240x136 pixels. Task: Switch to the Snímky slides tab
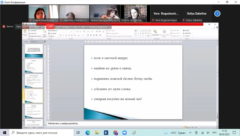click(x=26, y=42)
